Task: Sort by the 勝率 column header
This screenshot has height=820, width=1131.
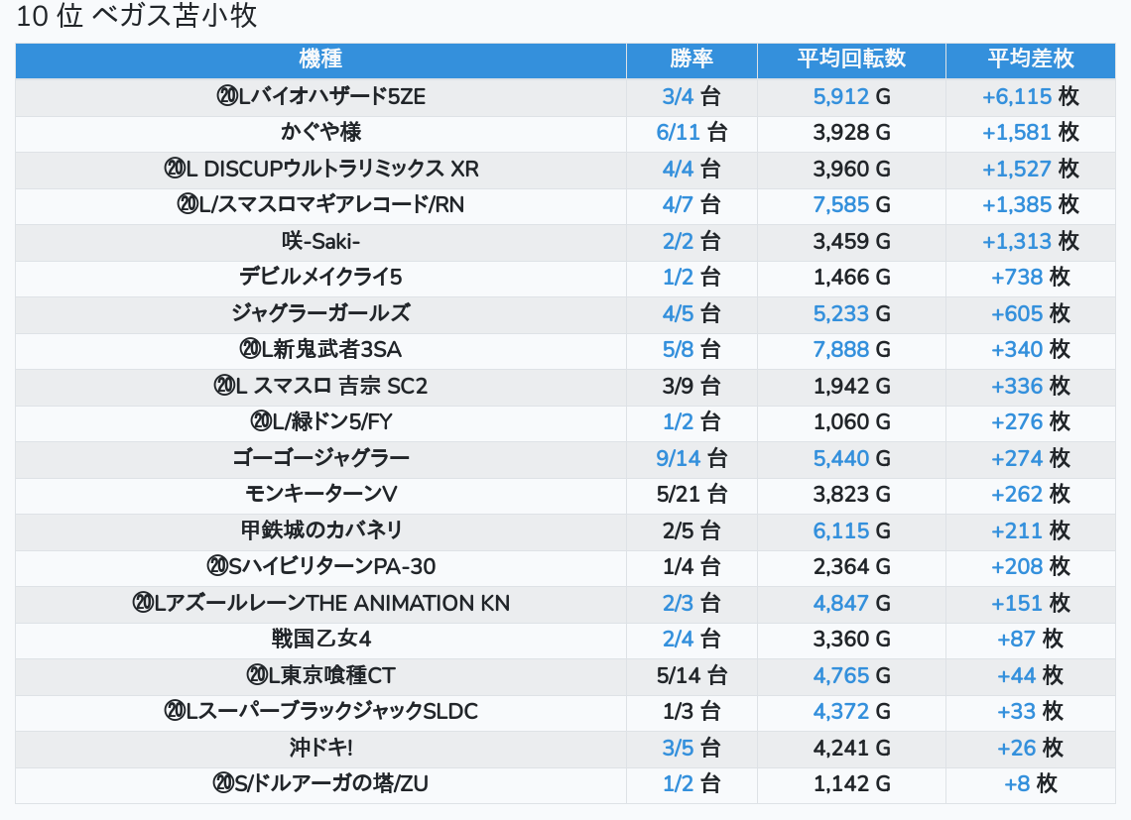Action: click(691, 59)
